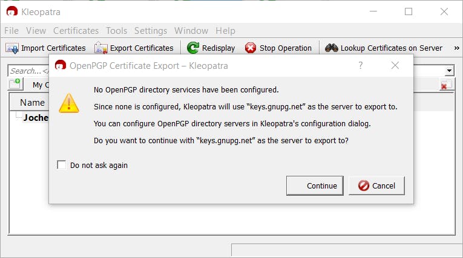Click the dialog help question mark

coord(360,65)
